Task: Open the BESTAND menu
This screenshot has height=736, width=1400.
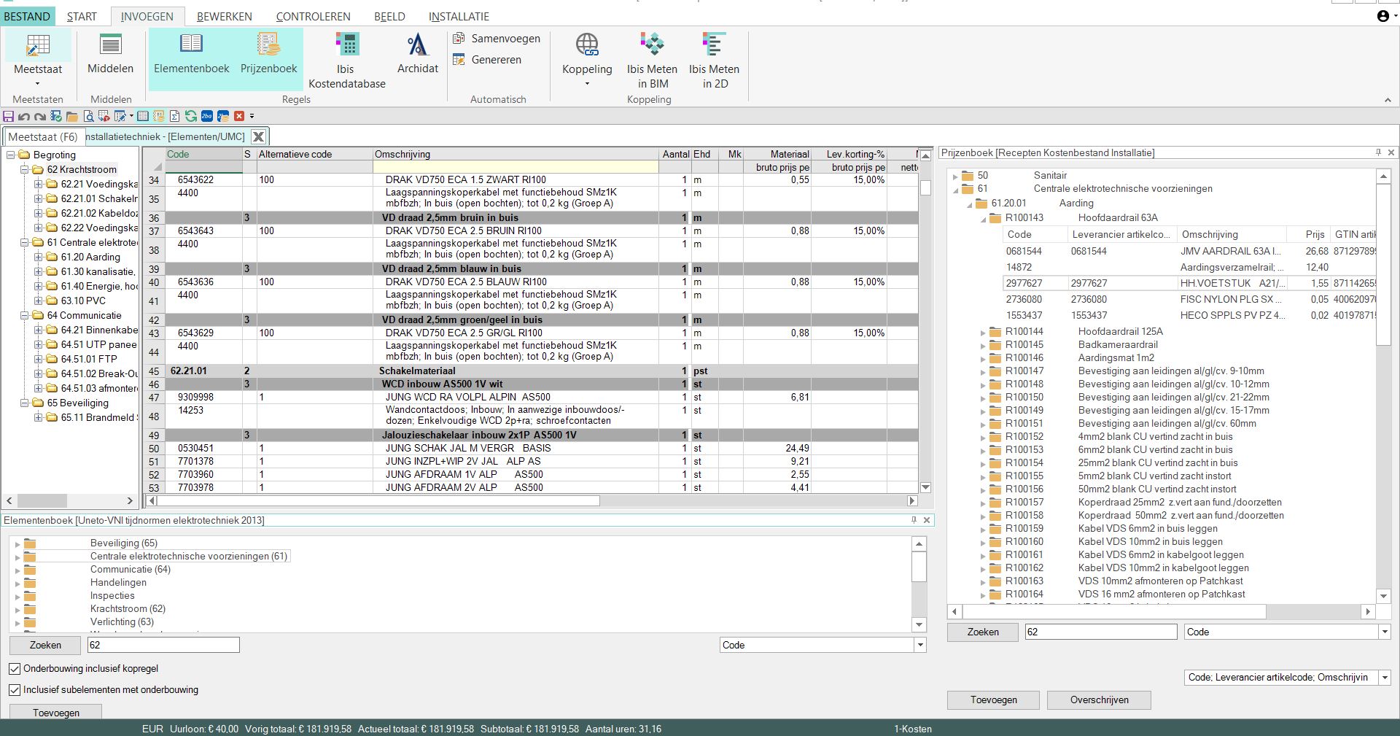Action: 27,16
